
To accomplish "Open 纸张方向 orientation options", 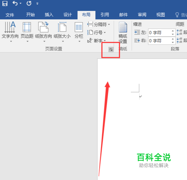I will point(43,32).
